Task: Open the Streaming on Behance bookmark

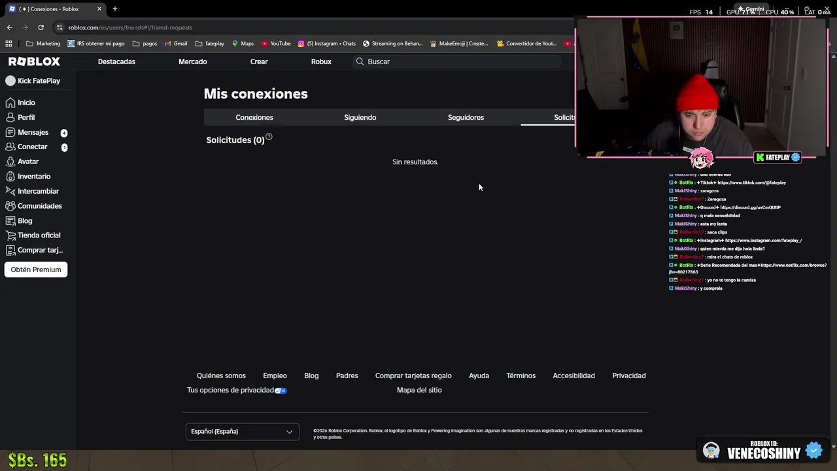Action: click(393, 44)
